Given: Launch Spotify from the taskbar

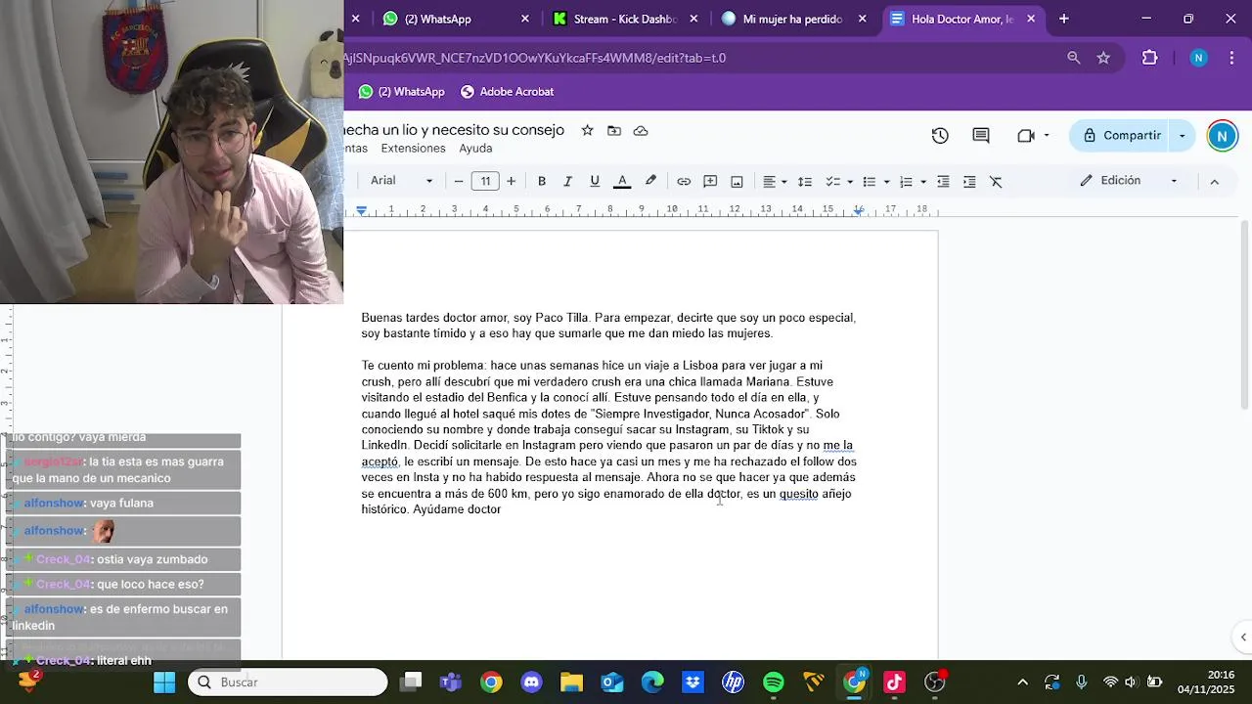Looking at the screenshot, I should point(773,682).
